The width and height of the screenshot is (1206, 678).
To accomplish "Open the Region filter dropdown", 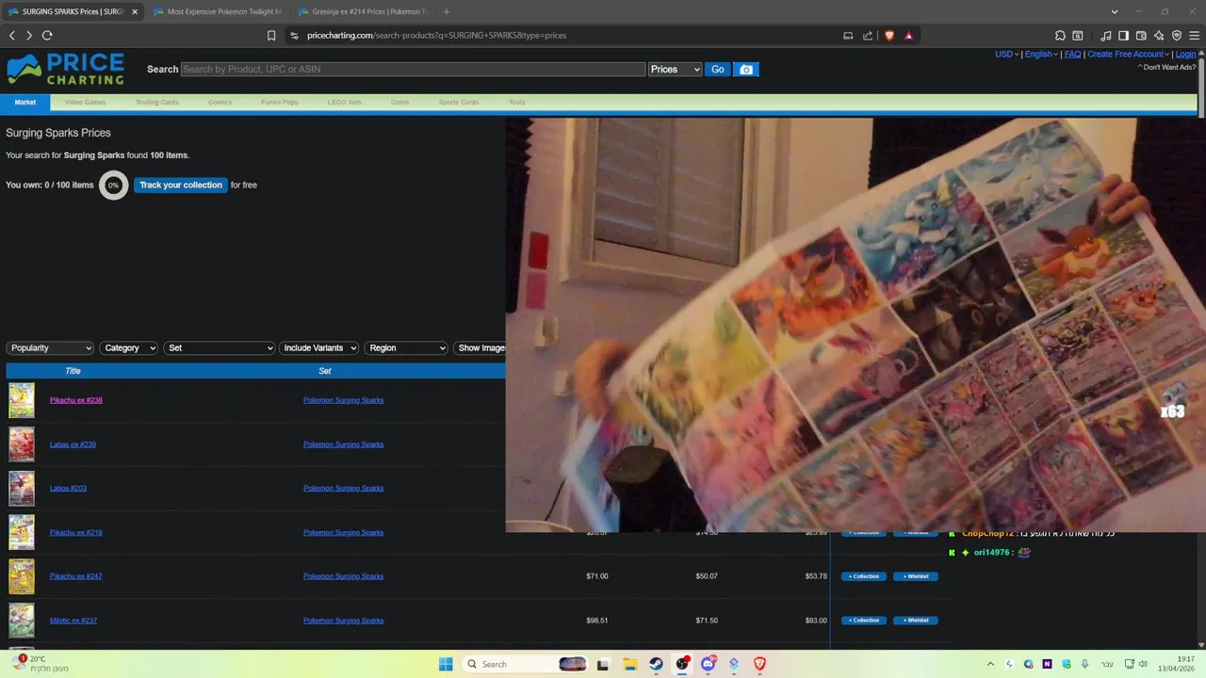I will pos(406,348).
